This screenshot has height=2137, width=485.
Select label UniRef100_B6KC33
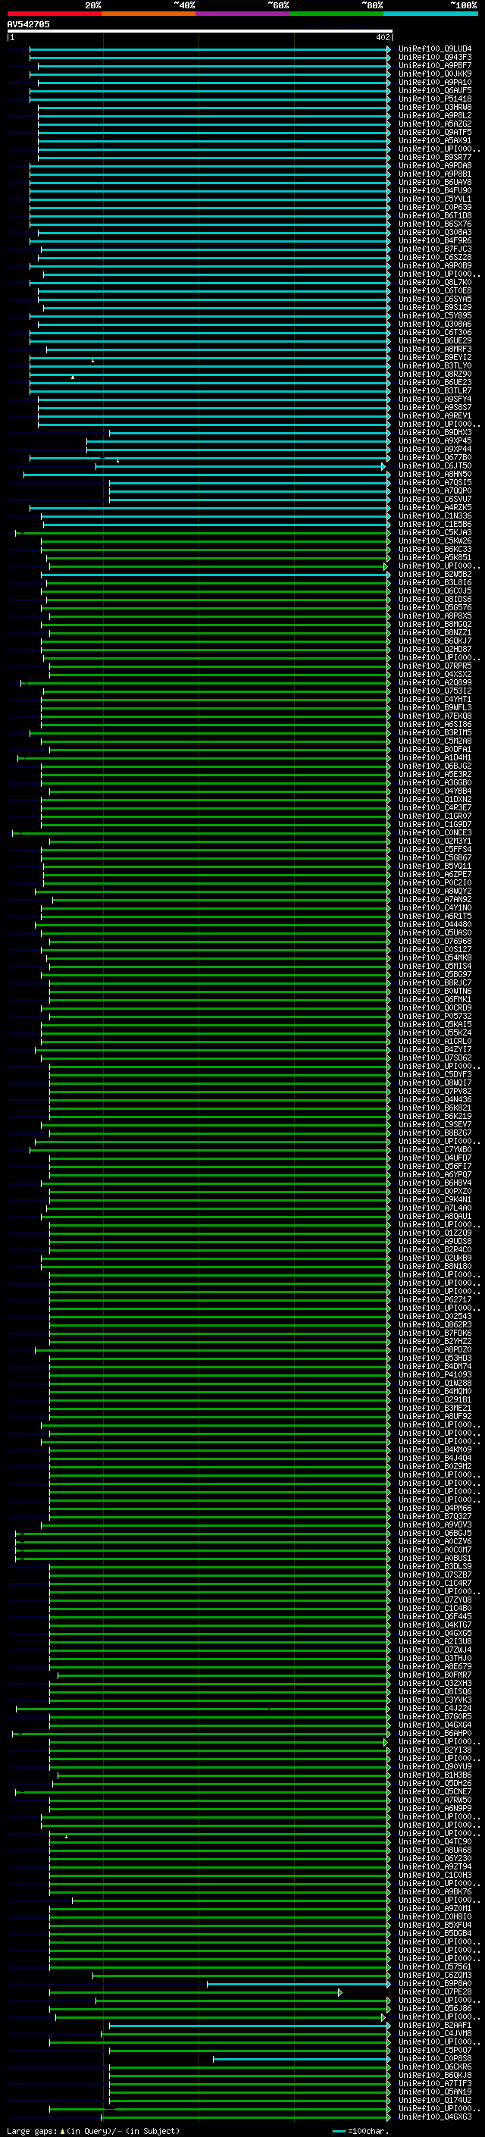434,549
